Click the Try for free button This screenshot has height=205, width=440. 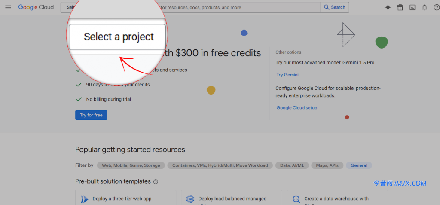pos(91,115)
